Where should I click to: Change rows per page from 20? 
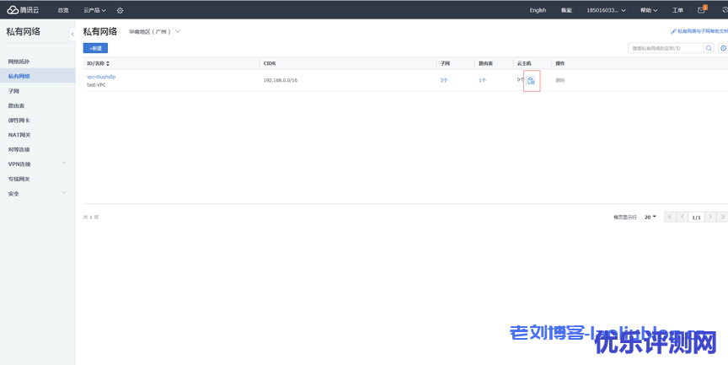(650, 217)
